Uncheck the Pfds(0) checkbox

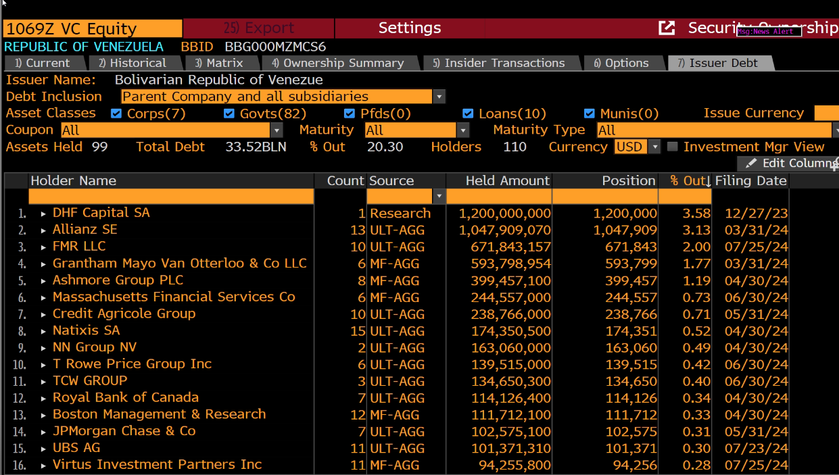(350, 114)
